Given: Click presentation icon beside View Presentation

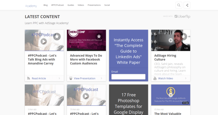Looking at the screenshot, I should pos(71,78).
